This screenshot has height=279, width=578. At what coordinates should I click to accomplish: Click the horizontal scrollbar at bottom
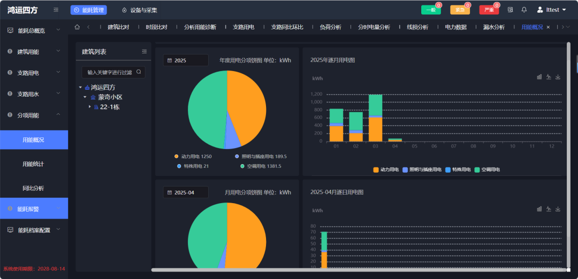(359, 270)
